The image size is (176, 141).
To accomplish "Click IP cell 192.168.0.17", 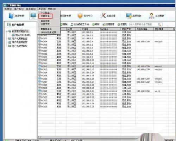I will (x=88, y=82).
